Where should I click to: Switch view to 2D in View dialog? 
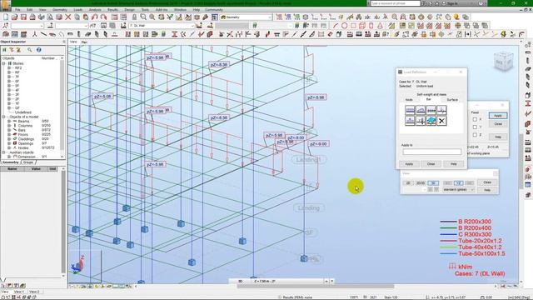click(x=408, y=183)
